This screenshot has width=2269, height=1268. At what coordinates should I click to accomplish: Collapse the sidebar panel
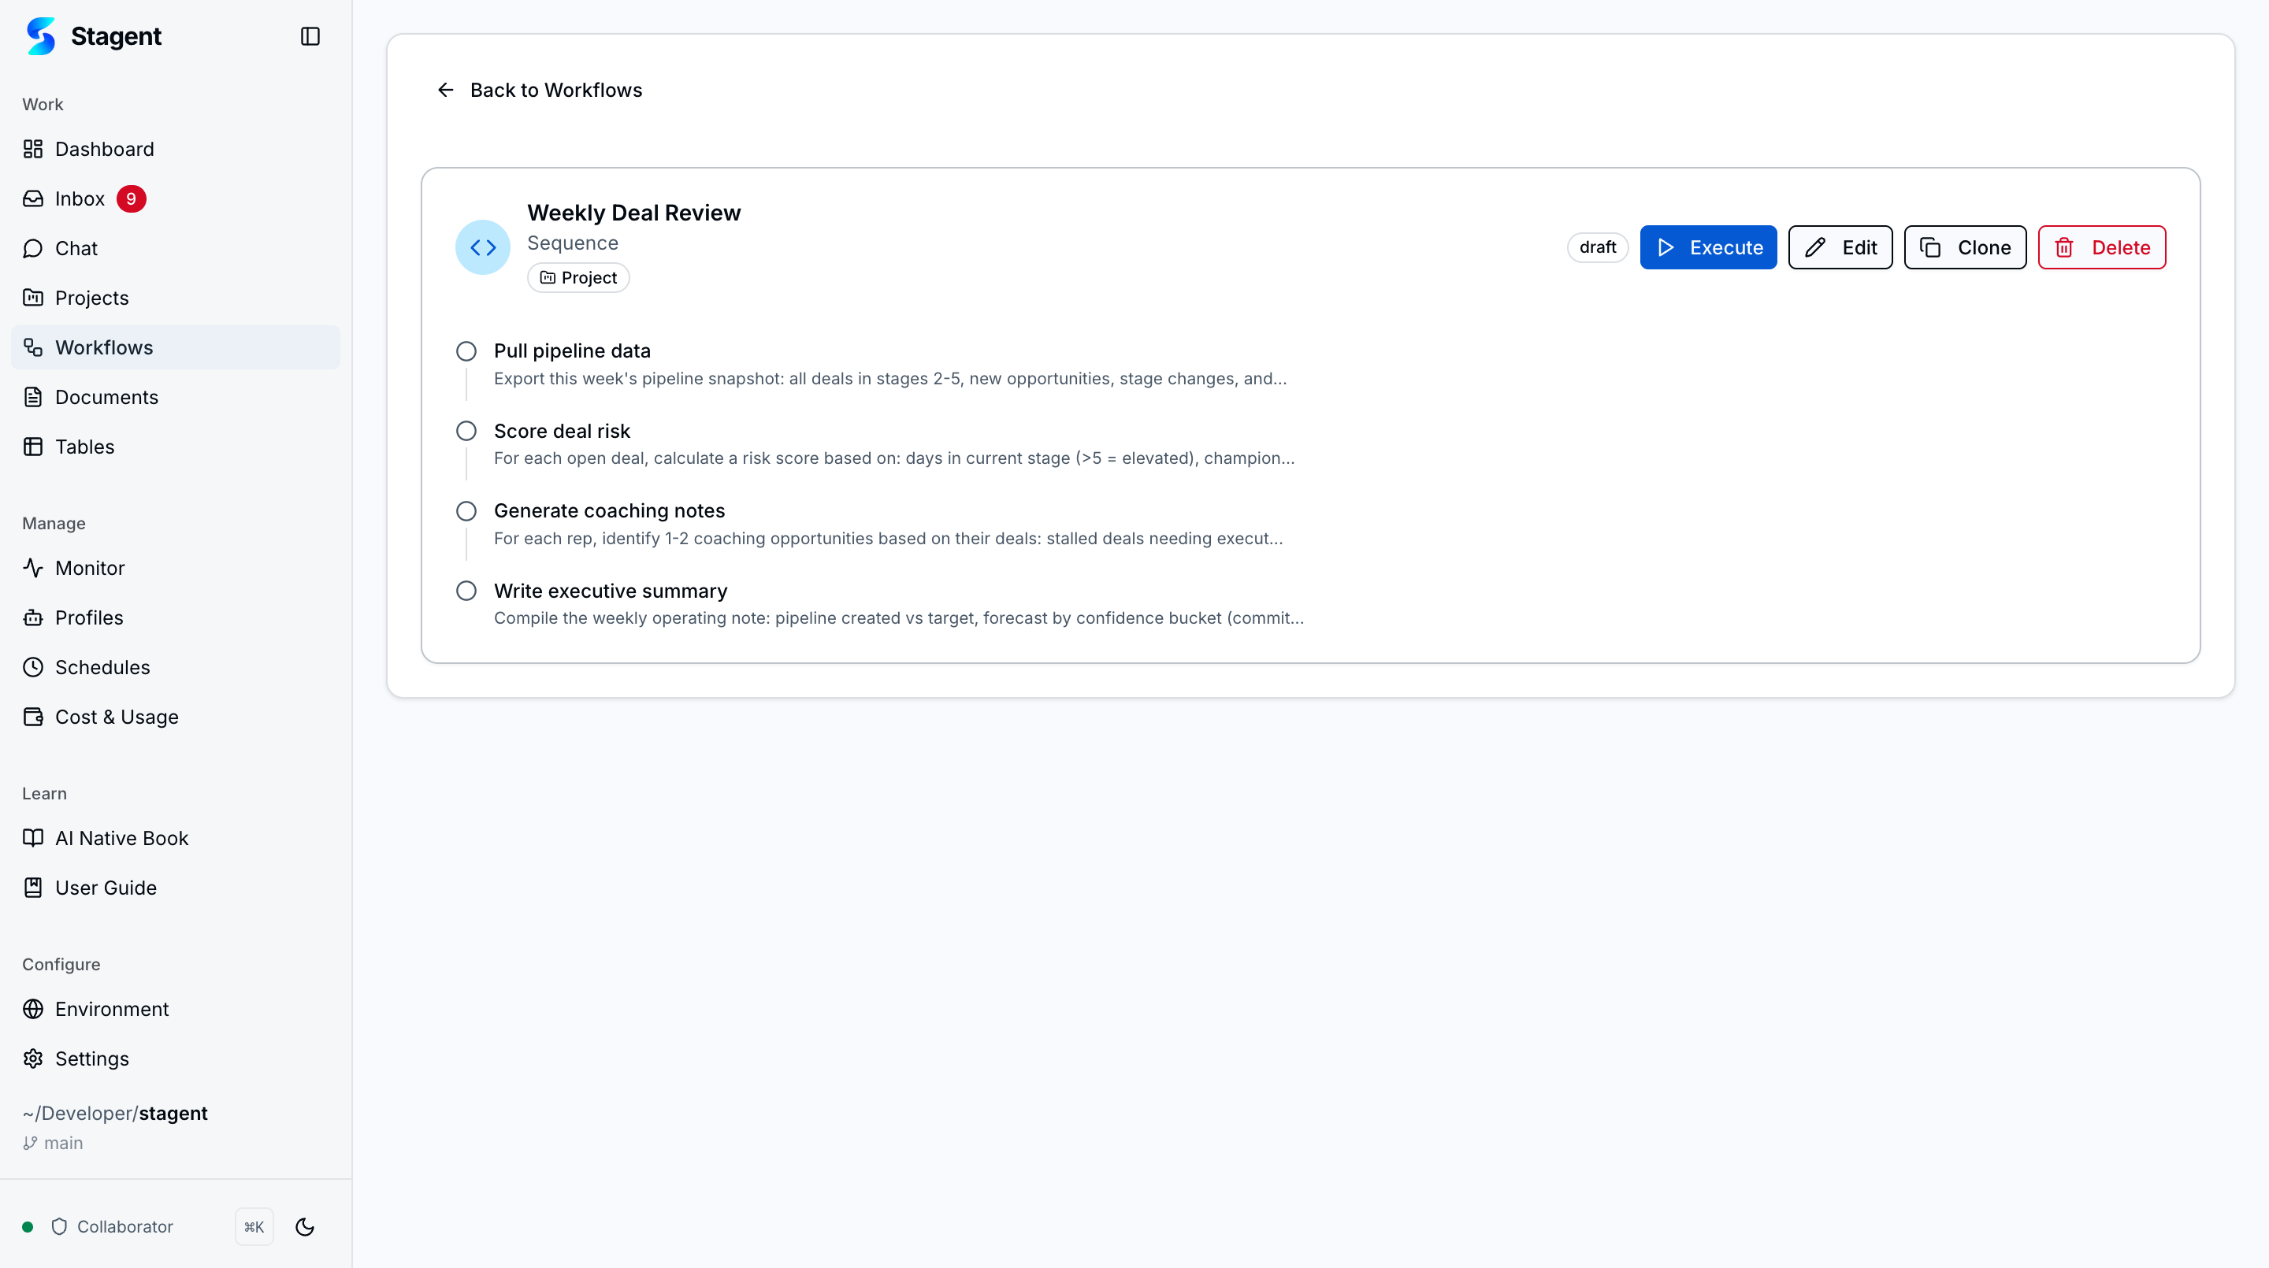[x=309, y=36]
